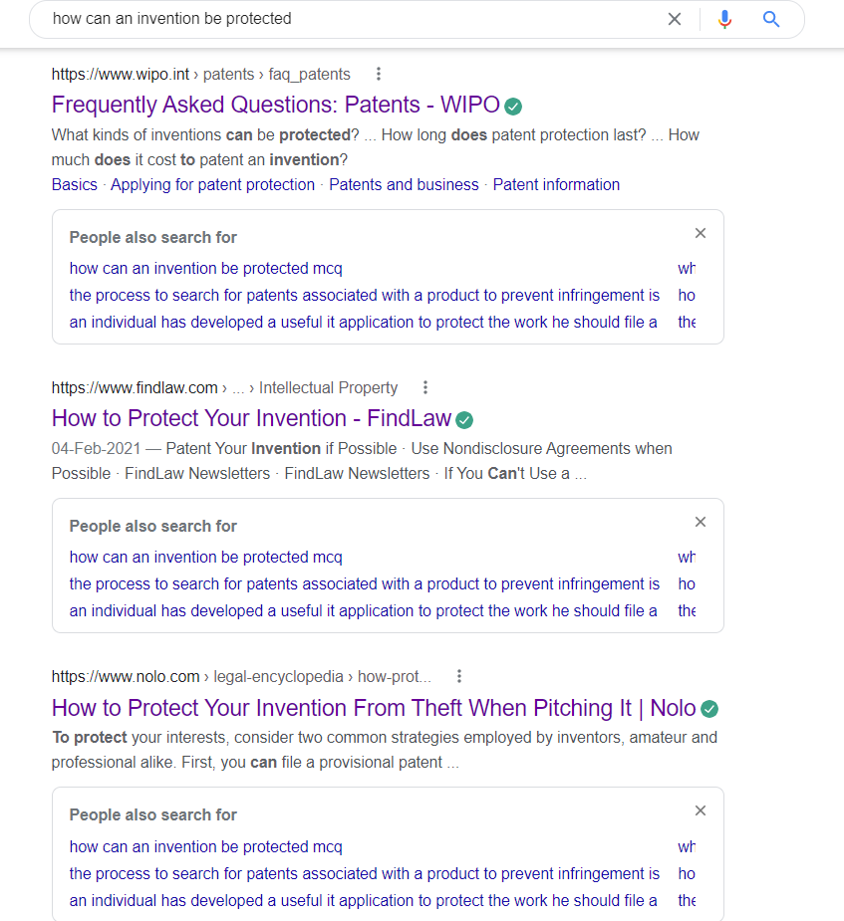Screen dimensions: 844x921
Task: Select 'an individual has developed' under FindLaw result
Action: pyautogui.click(x=364, y=611)
